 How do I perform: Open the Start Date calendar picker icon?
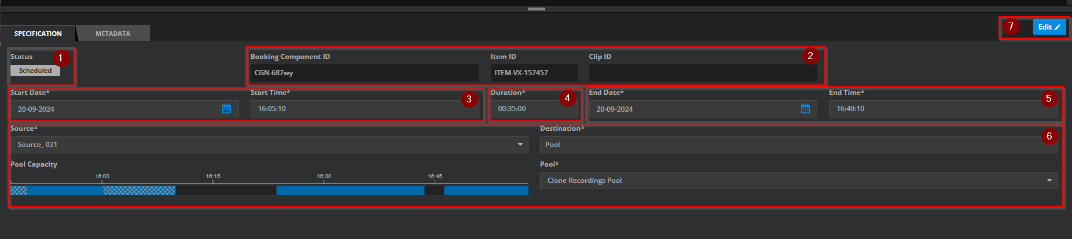point(227,109)
